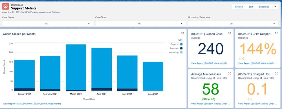Click the Mentoring legend label
Image resolution: width=282 pixels, height=109 pixels.
(173, 52)
